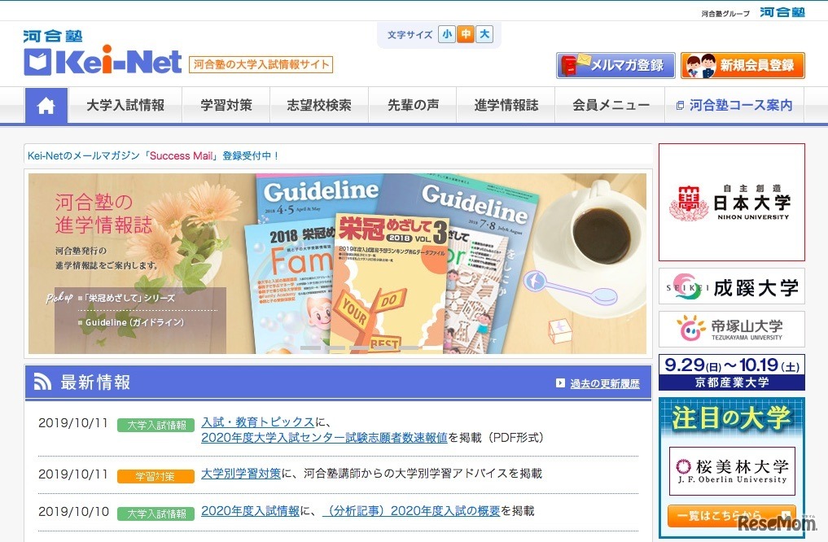
Task: Click the 一覧はこちらから button
Action: (731, 516)
